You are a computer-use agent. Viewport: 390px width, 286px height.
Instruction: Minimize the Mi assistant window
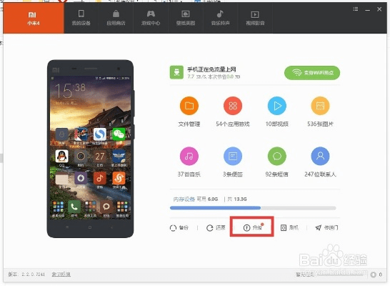(368, 10)
